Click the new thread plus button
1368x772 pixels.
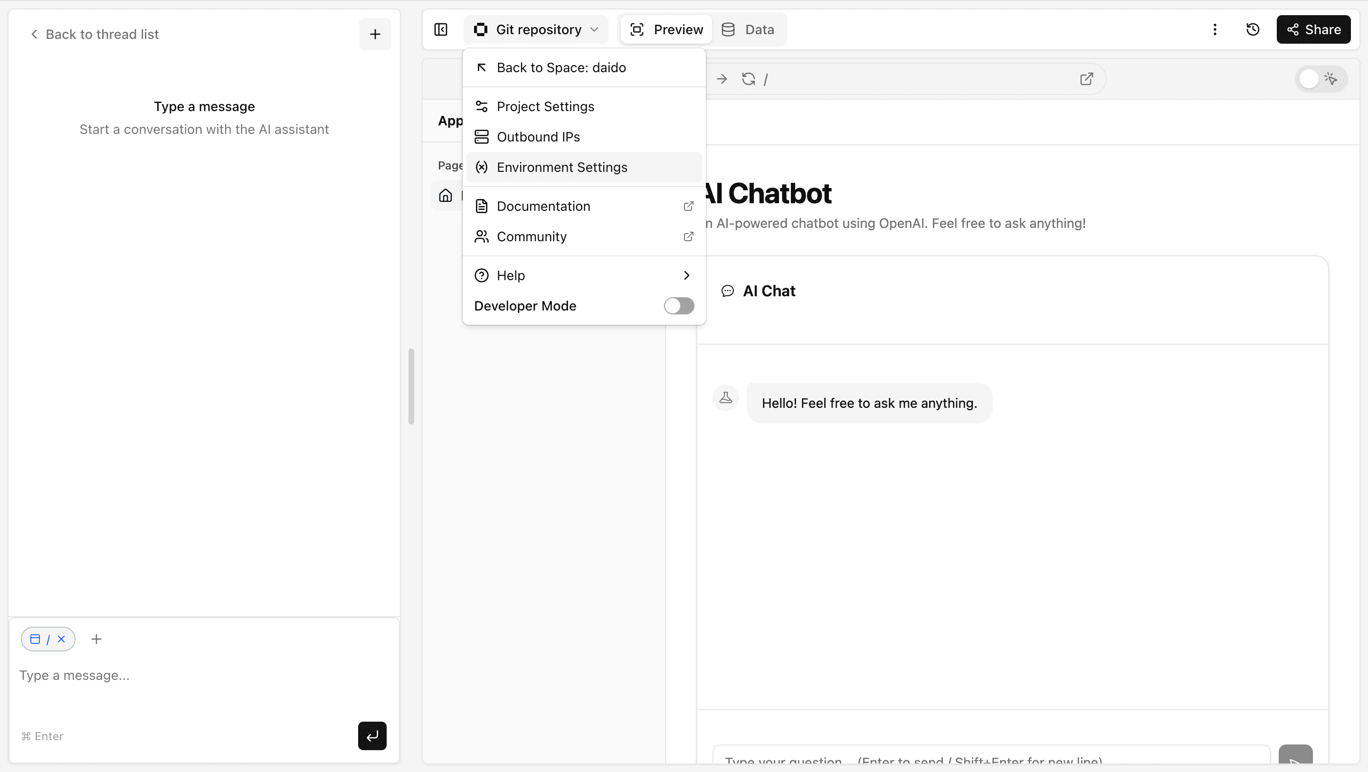[x=375, y=34]
